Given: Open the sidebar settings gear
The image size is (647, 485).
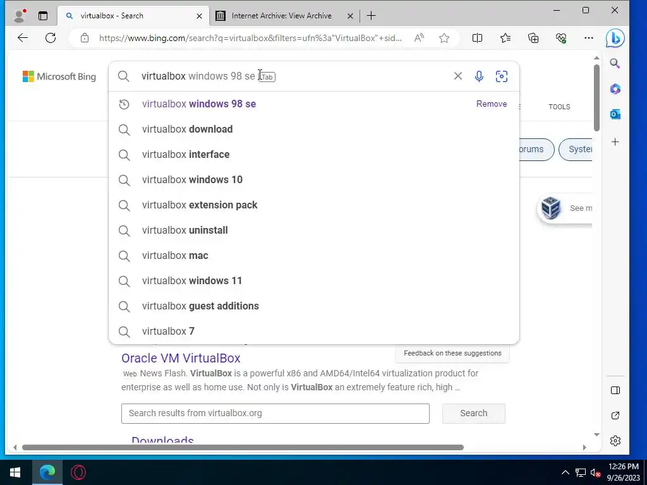Looking at the screenshot, I should pos(615,440).
